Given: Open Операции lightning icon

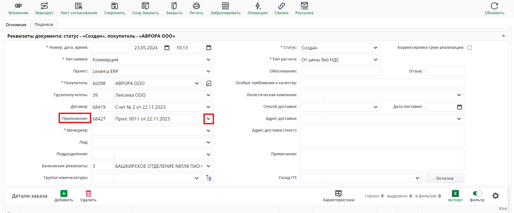Looking at the screenshot, I should 258,6.
